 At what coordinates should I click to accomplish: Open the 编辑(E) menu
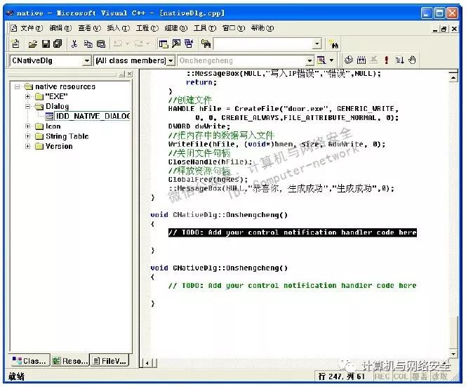click(60, 28)
